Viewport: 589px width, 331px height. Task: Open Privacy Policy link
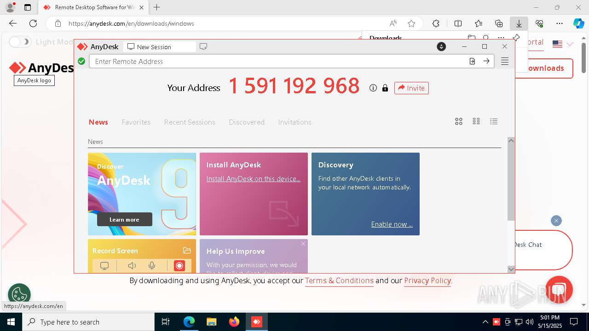[427, 280]
